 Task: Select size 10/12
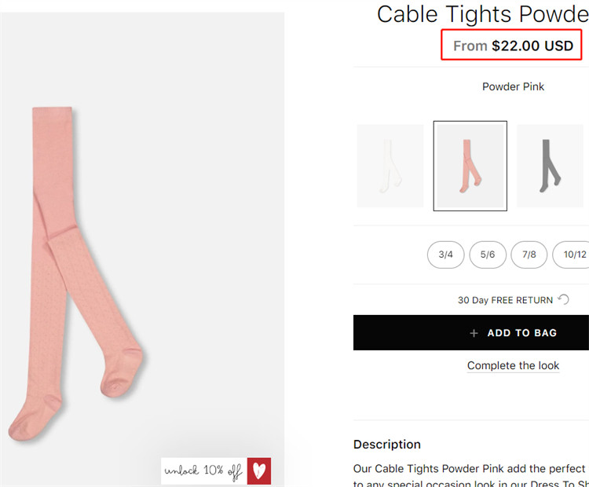point(573,254)
